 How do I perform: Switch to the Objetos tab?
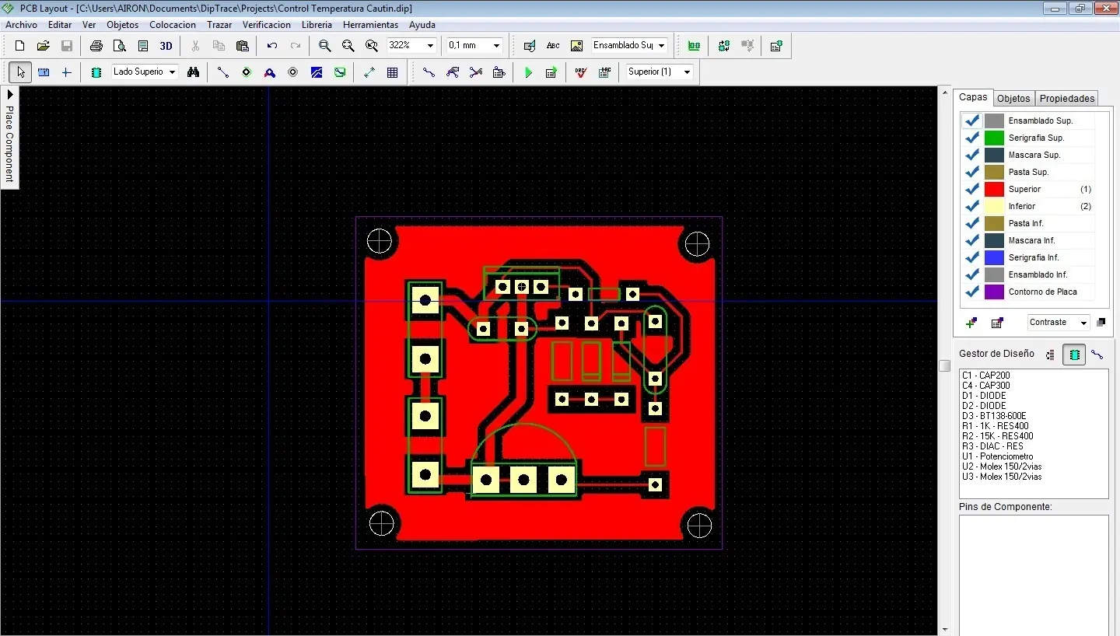[x=1013, y=99]
